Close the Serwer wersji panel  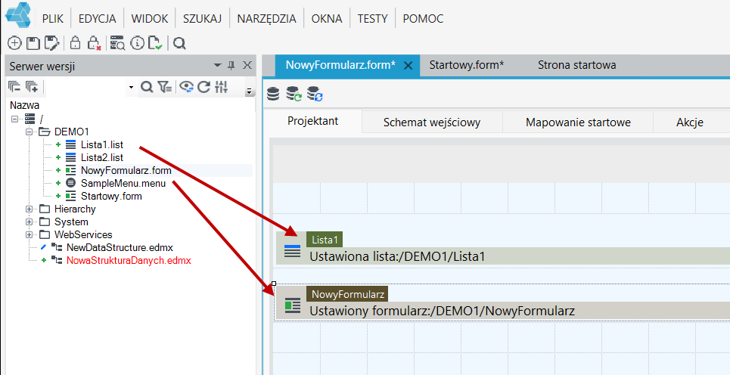point(247,66)
